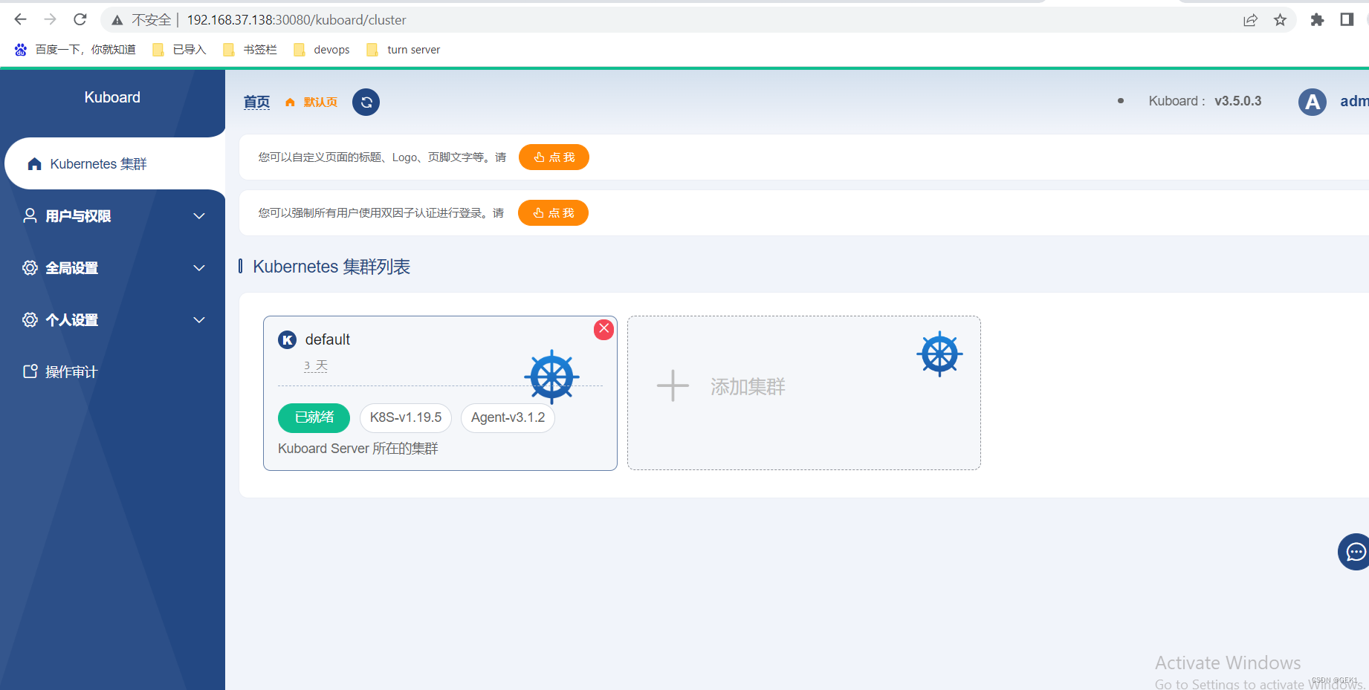Click the K8S-v1.19.5 version tag
This screenshot has width=1369, height=690.
[405, 417]
